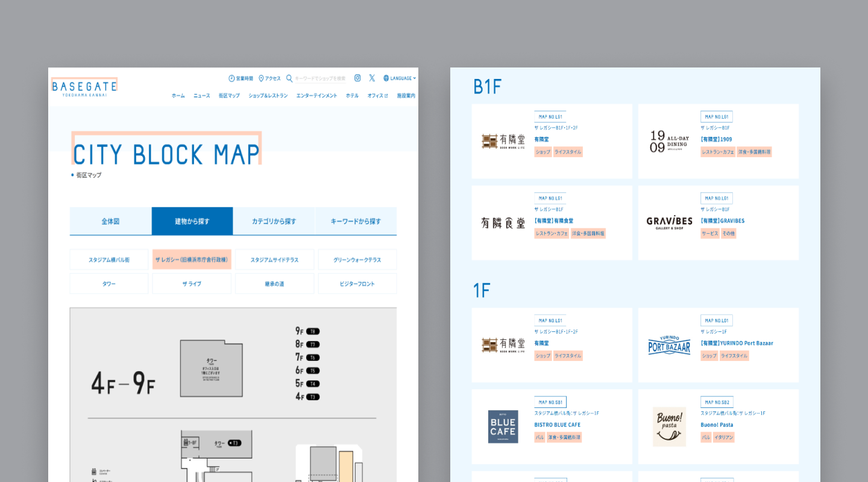The height and width of the screenshot is (482, 868).
Task: Open 街区マップ in the navigation menu
Action: [x=229, y=96]
